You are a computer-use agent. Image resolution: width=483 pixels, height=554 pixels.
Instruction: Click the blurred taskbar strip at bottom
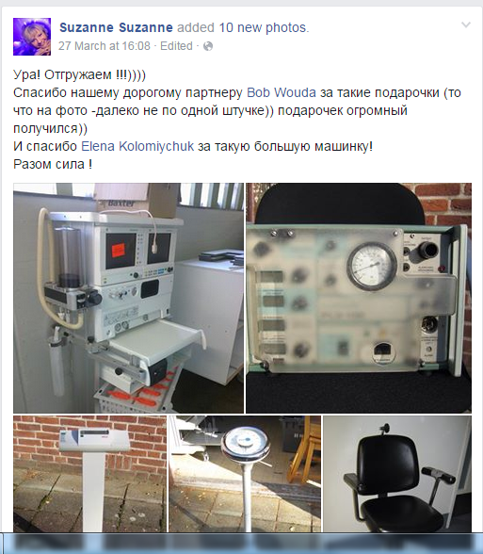(x=241, y=544)
